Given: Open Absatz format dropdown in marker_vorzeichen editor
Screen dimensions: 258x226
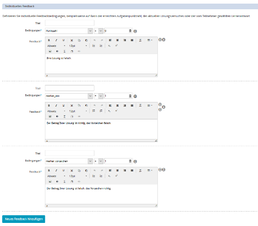Looking at the screenshot, I should 56,176.
